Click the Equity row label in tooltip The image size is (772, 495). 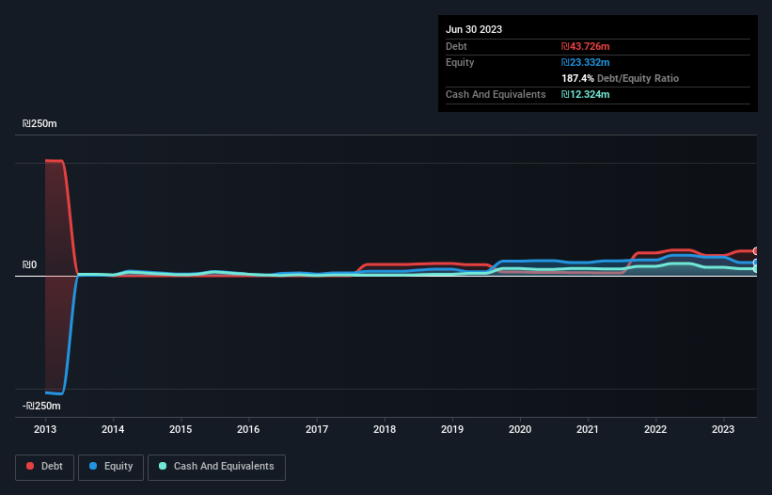(x=460, y=62)
